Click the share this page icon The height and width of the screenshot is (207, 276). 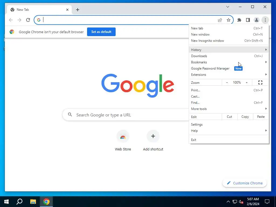point(220,20)
